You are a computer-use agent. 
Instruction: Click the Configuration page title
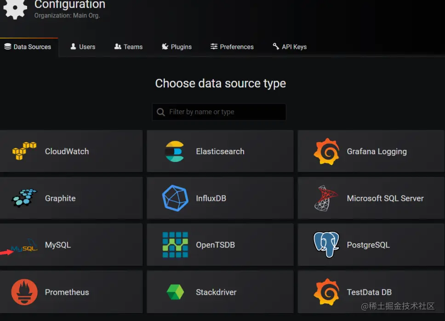click(x=70, y=5)
